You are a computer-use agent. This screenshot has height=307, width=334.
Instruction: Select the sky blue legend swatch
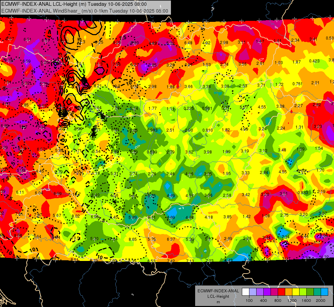pyautogui.click(x=324, y=292)
